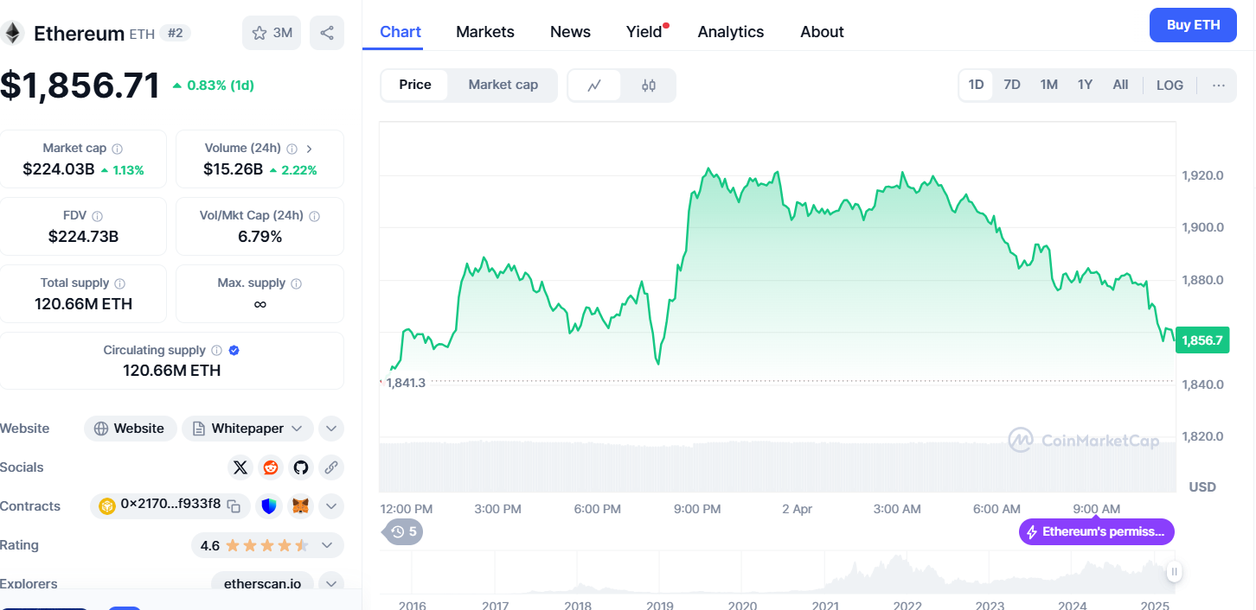Switch to the Markets tab
This screenshot has height=610, width=1256.
click(x=484, y=32)
